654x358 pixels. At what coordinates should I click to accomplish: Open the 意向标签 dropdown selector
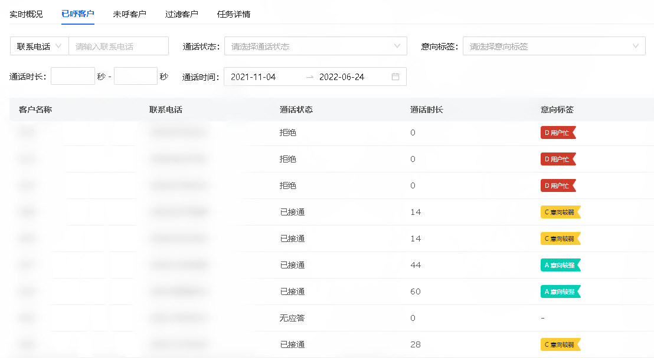[x=554, y=46]
